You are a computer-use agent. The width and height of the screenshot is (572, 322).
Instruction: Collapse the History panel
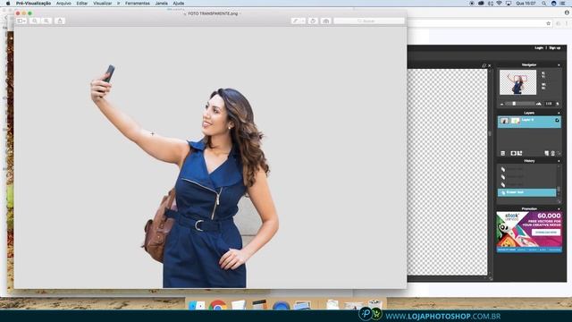point(559,161)
